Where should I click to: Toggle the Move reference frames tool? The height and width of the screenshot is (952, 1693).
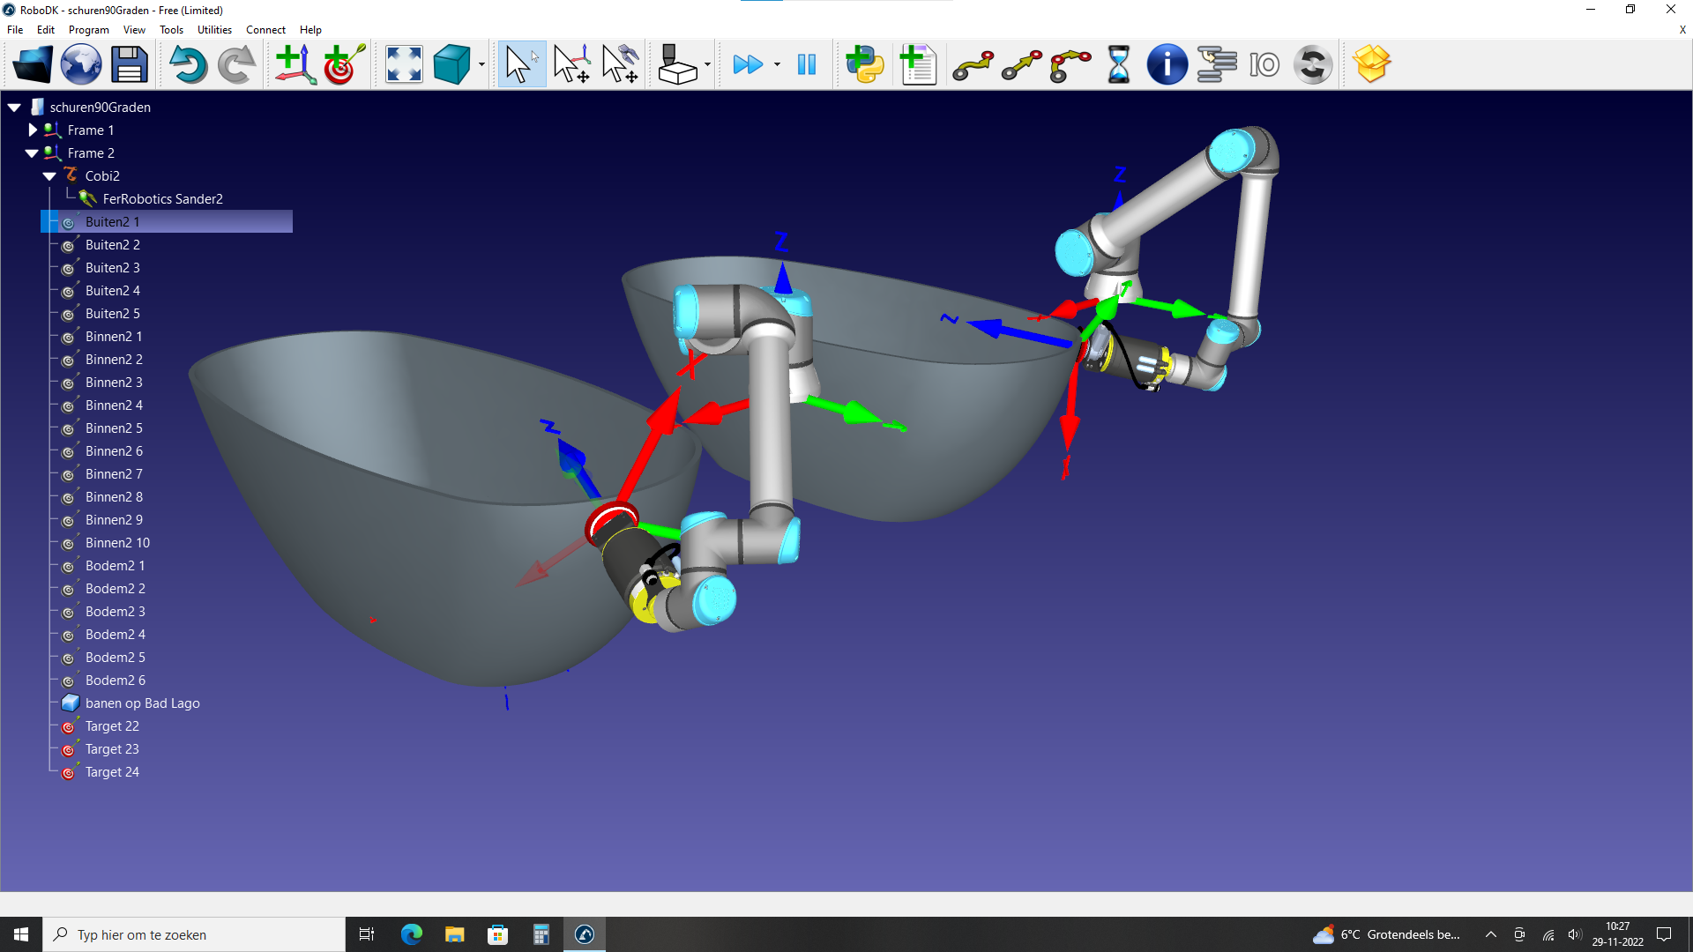571,64
